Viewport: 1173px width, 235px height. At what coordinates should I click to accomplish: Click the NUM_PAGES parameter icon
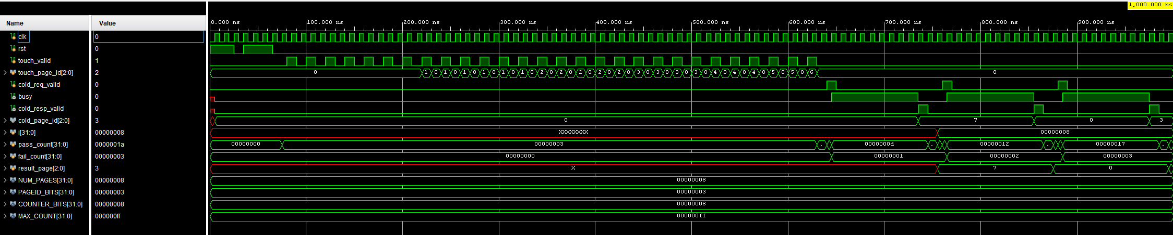13,180
